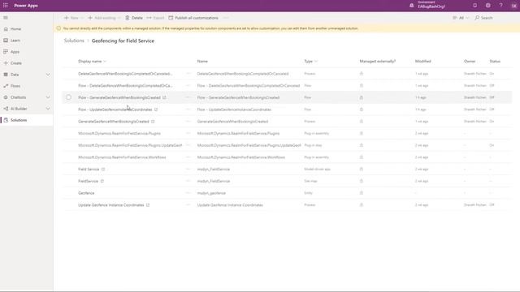Click the Home icon in sidebar
520x292 pixels.
pyautogui.click(x=6, y=29)
